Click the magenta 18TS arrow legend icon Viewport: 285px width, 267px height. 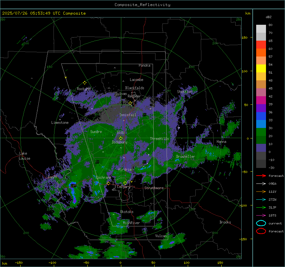(x=261, y=216)
